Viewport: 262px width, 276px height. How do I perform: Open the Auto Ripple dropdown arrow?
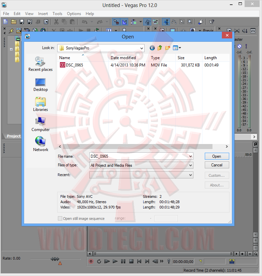[x=141, y=22]
